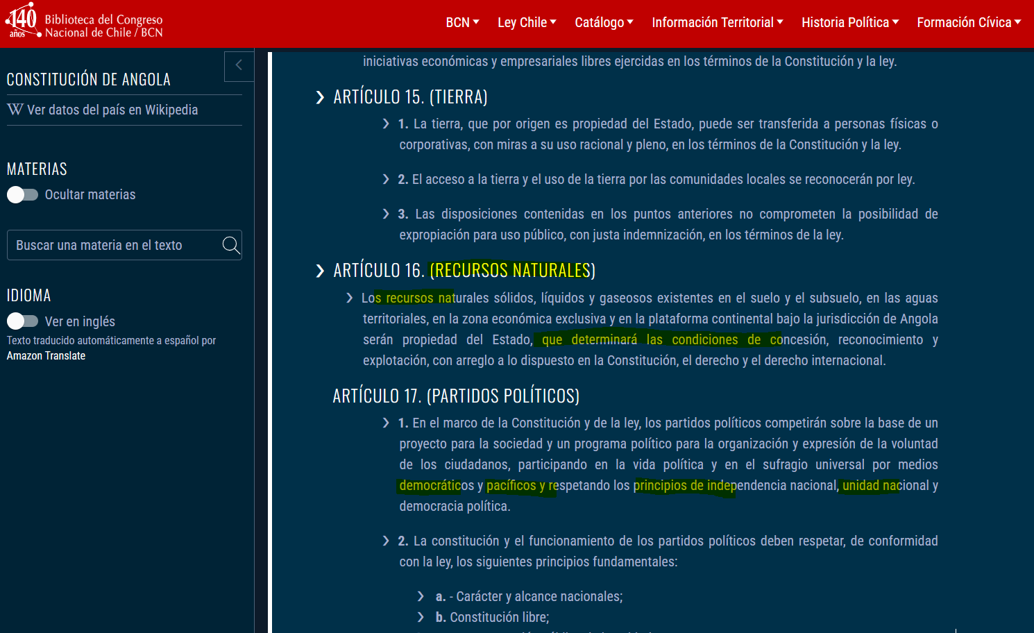Open the BCN 140 años logo homepage

(84, 22)
